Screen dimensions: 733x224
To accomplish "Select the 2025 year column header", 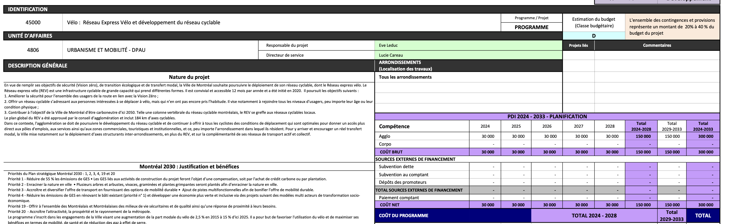I will pos(516,126).
